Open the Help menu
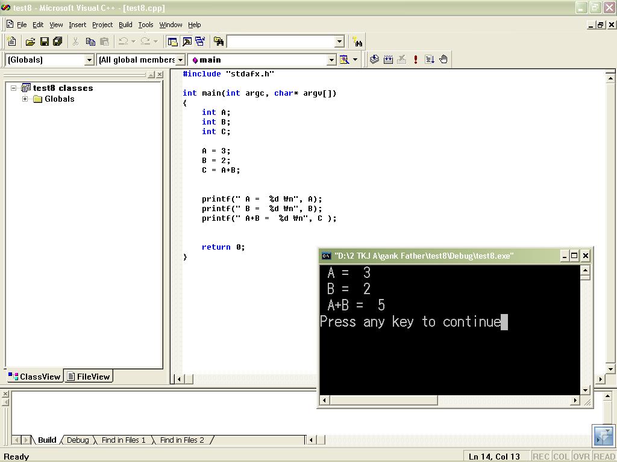Image resolution: width=617 pixels, height=462 pixels. [195, 25]
